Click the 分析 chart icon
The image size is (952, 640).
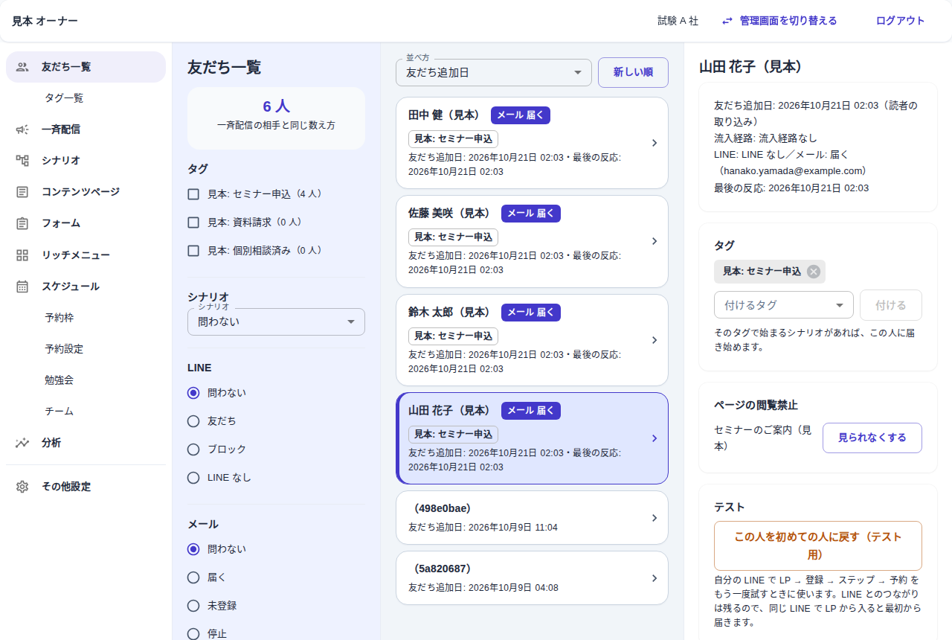(x=22, y=443)
